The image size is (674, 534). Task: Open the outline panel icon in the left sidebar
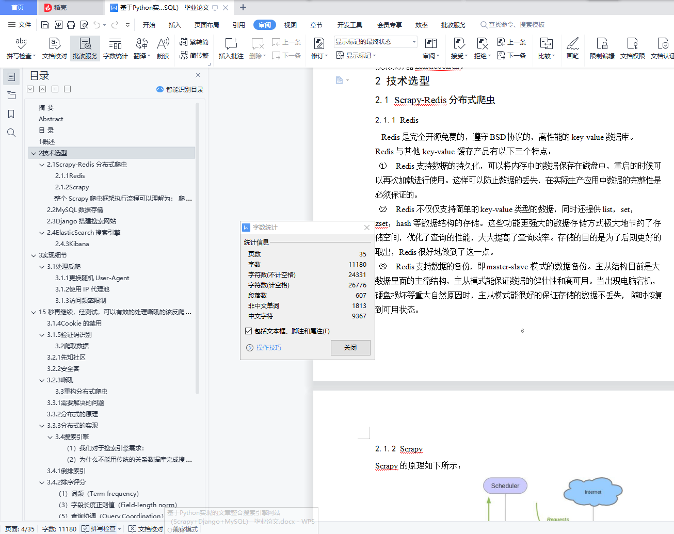(11, 77)
